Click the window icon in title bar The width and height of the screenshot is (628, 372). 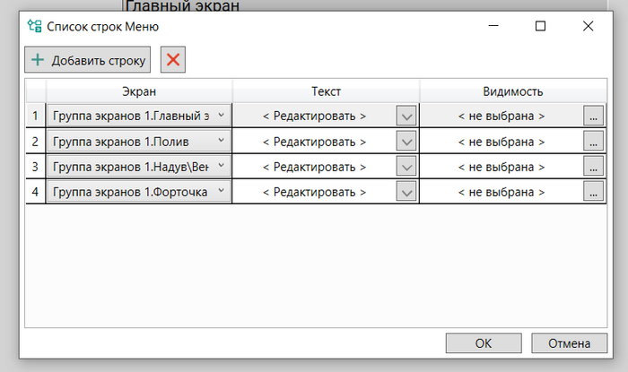[34, 26]
